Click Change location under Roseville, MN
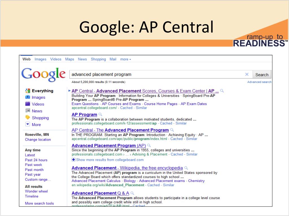 (38, 139)
